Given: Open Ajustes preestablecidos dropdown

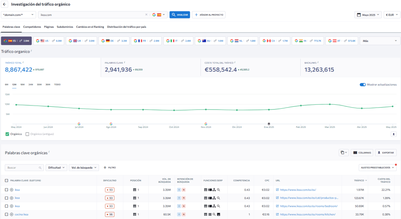Looking at the screenshot, I should tap(378, 168).
